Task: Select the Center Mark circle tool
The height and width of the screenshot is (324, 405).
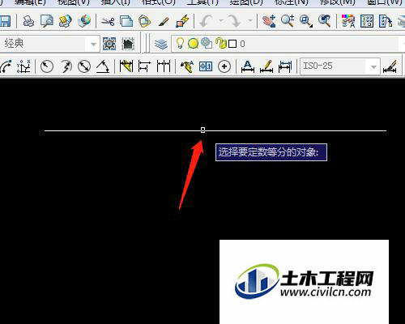Action: (224, 66)
